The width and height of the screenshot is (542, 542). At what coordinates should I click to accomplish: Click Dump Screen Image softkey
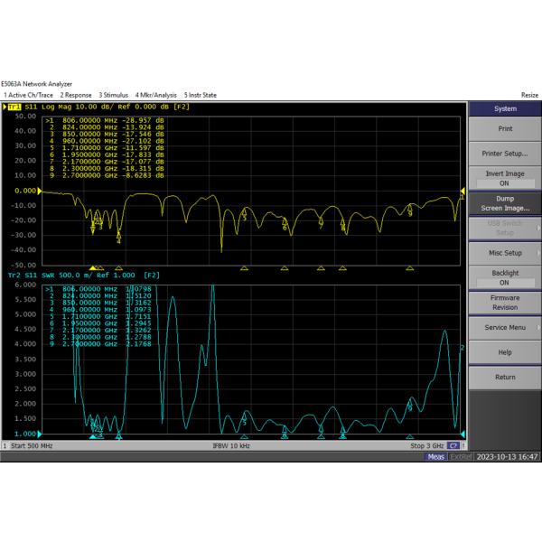[504, 203]
